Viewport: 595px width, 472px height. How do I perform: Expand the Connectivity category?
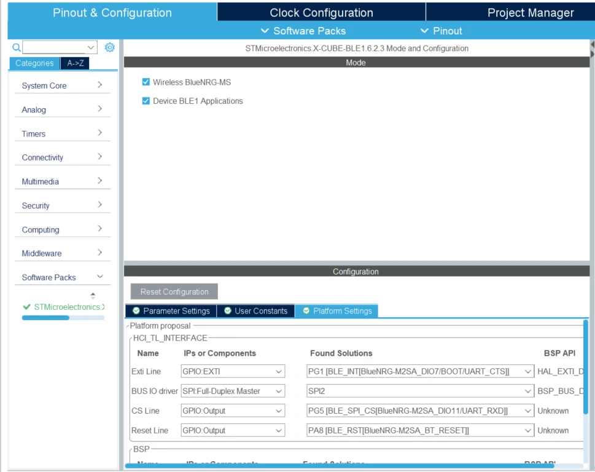pos(63,157)
